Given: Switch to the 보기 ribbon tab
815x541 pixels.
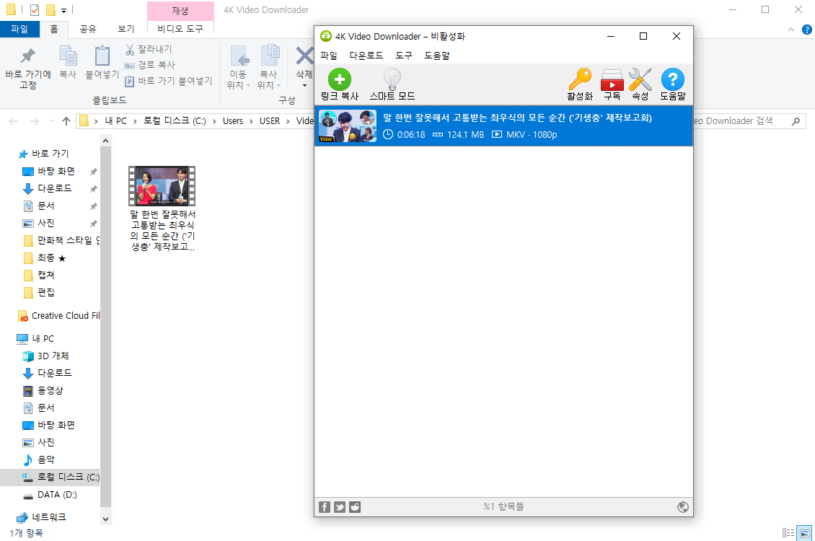Looking at the screenshot, I should coord(125,29).
